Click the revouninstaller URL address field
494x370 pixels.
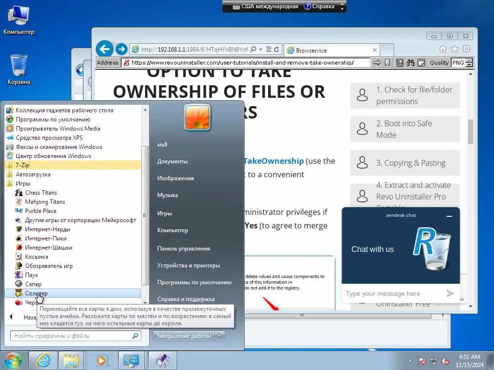(x=246, y=63)
